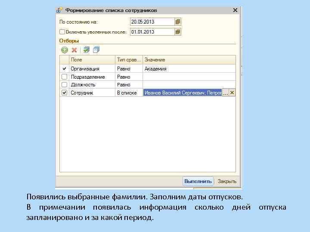The width and height of the screenshot is (310, 232).
Task: Select the Должность field cell
Action: [x=92, y=85]
